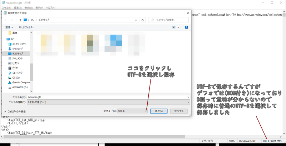Open 文字コード UTF-8 dropdown
This screenshot has width=286, height=146.
pyautogui.click(x=132, y=111)
